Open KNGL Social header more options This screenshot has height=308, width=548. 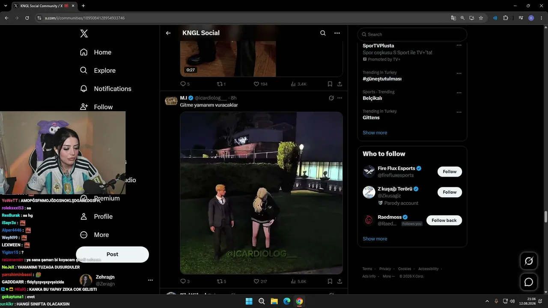point(337,33)
